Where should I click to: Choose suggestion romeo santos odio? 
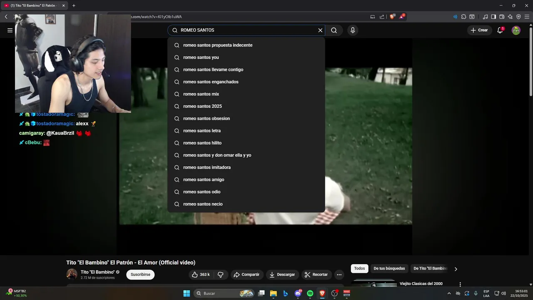click(x=246, y=192)
